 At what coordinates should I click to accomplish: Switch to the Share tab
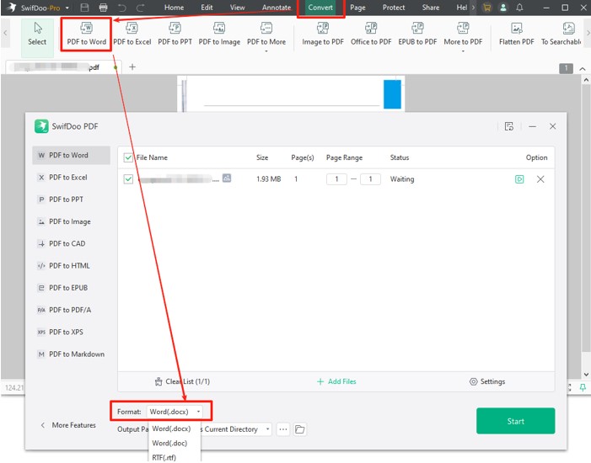click(x=431, y=8)
